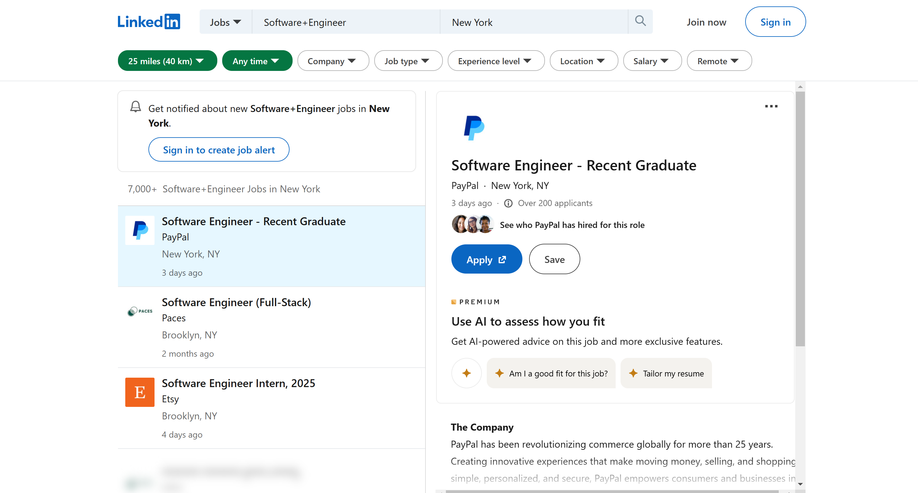Click the Save button for the PayPal job
The image size is (918, 493).
coord(554,259)
